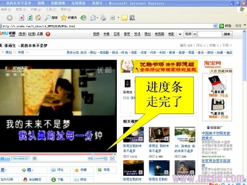Go to Home via the house icon
The image size is (247, 185).
tap(38, 17)
